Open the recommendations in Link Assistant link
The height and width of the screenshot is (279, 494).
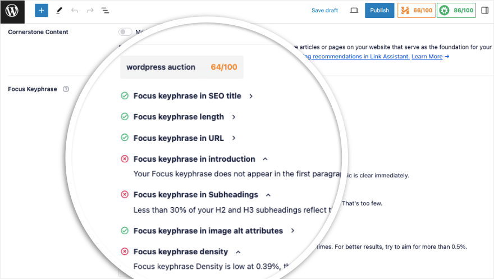tap(357, 56)
